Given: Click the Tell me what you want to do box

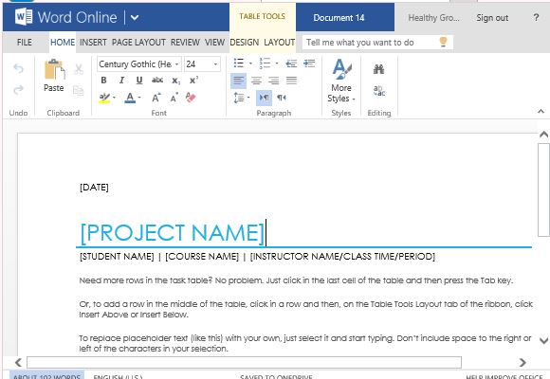Looking at the screenshot, I should [377, 43].
